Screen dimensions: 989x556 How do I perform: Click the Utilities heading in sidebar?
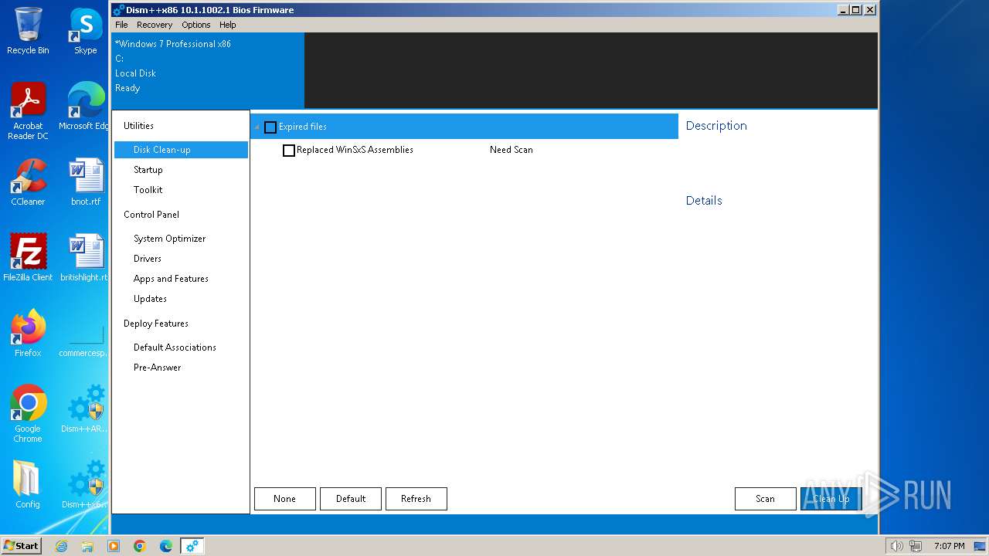pos(138,126)
